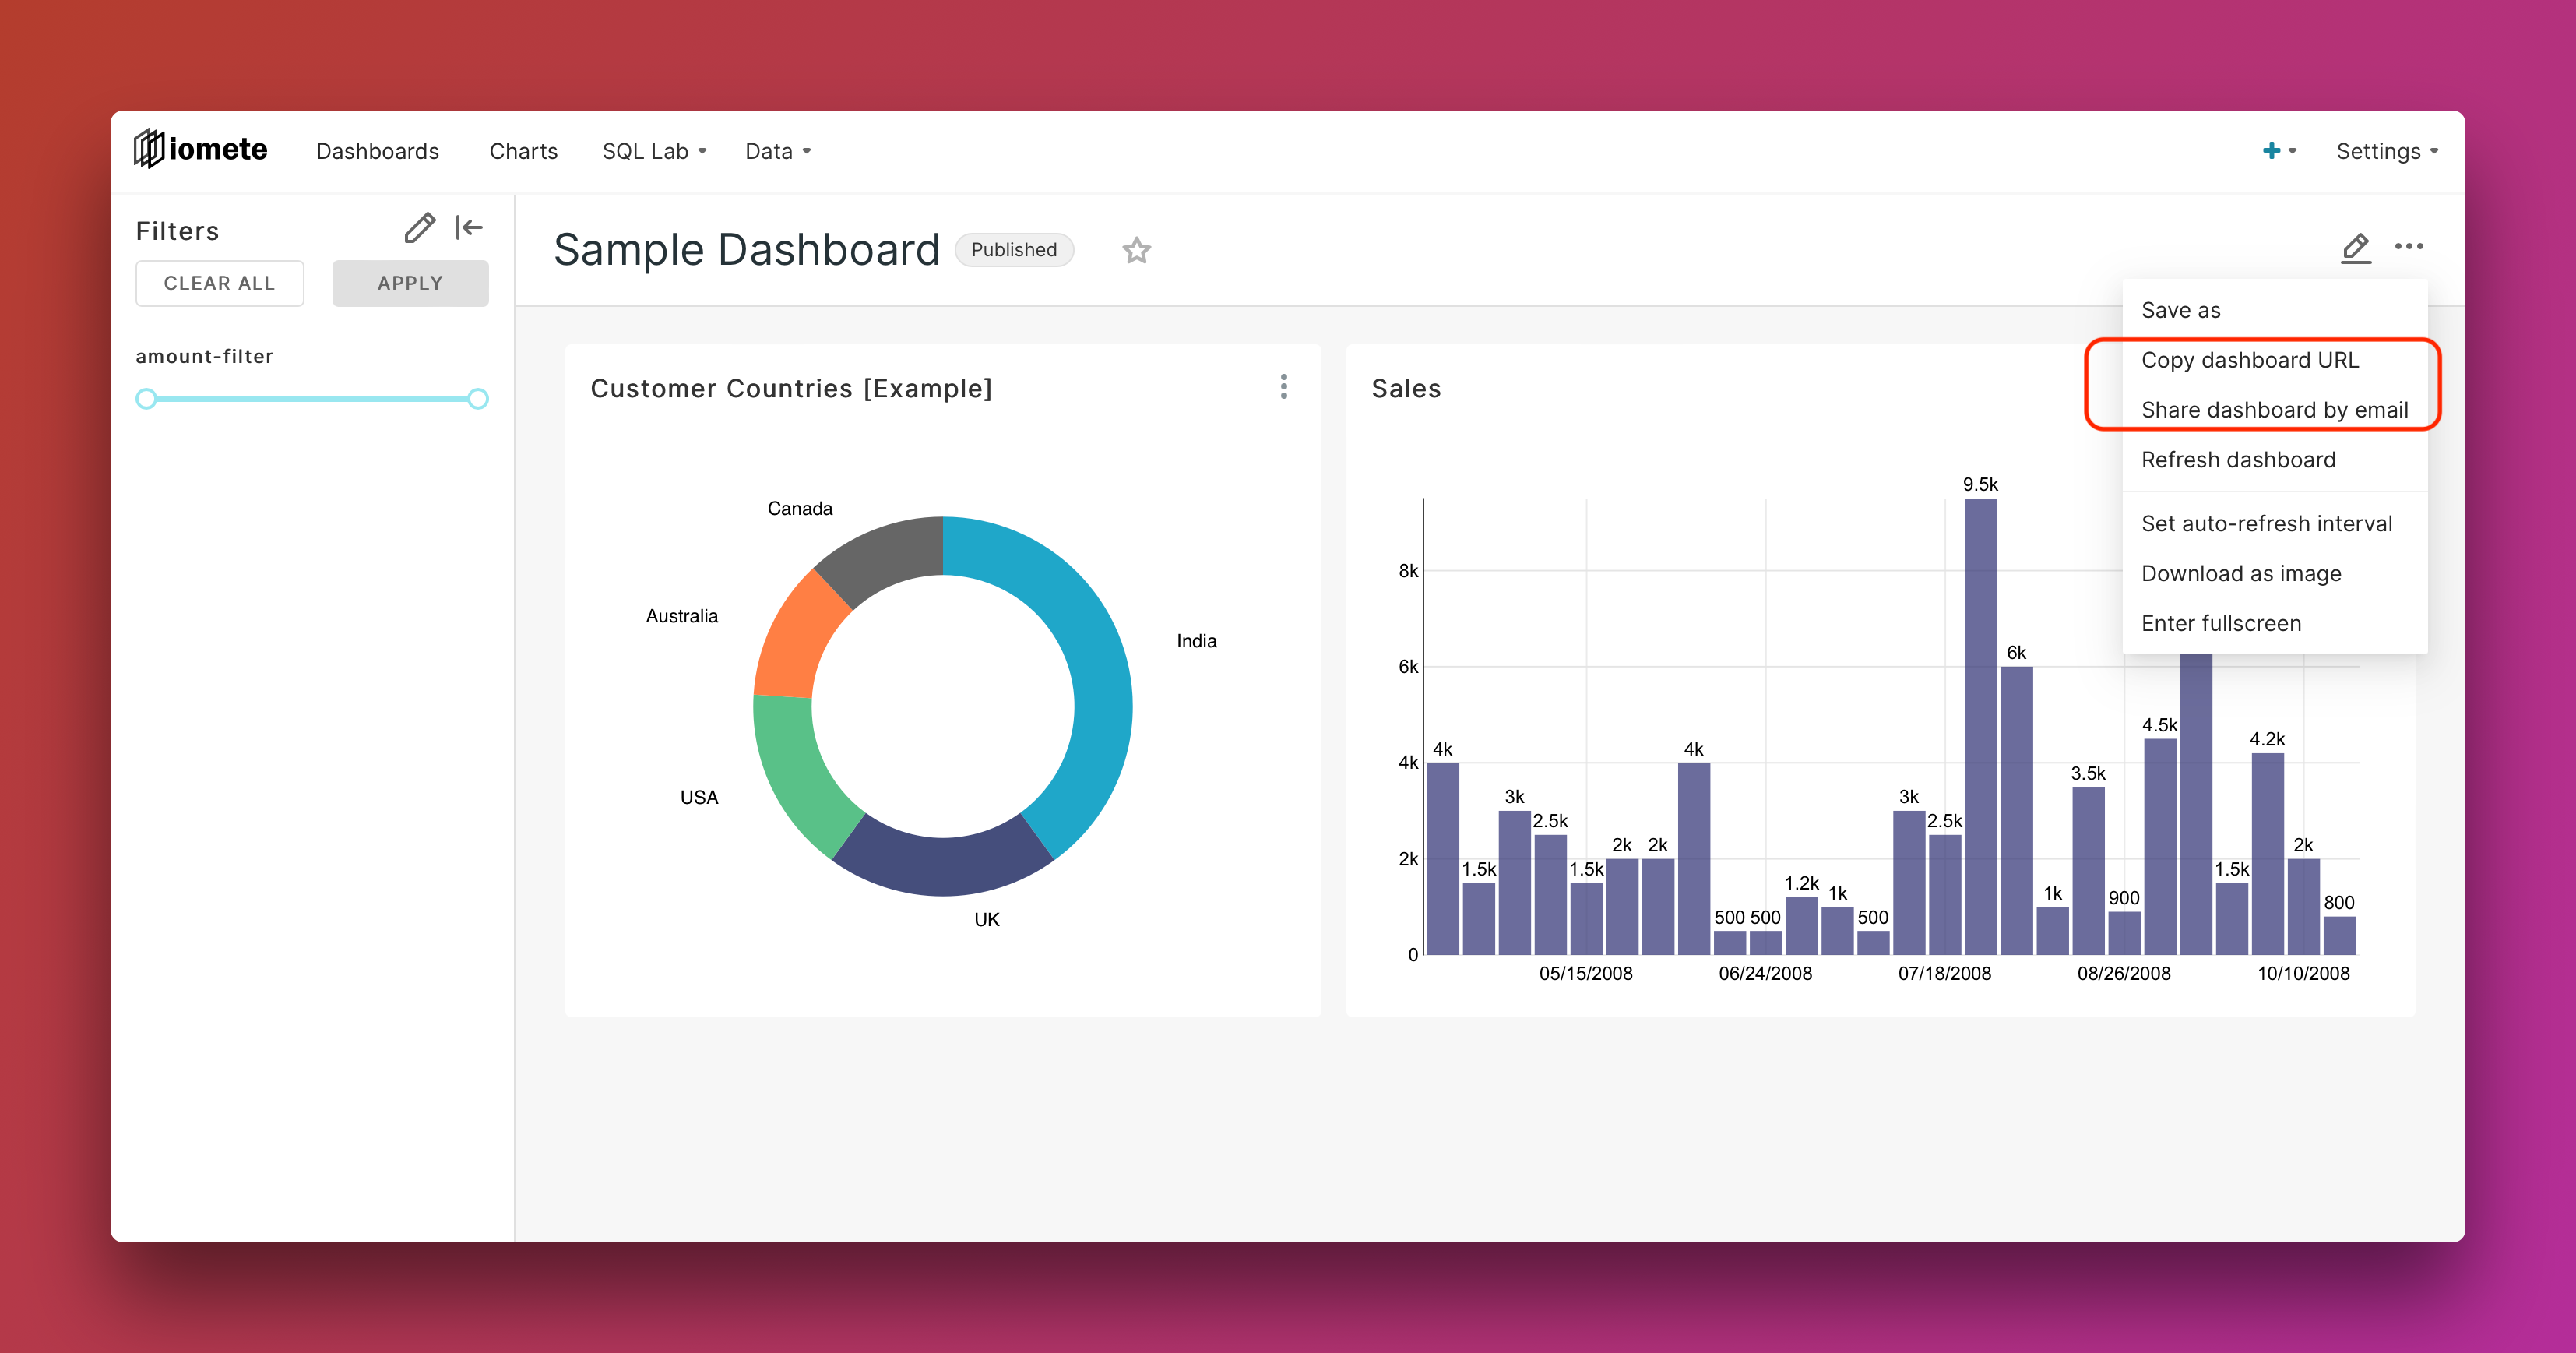Viewport: 2576px width, 1353px height.
Task: Select Copy dashboard URL
Action: click(x=2249, y=360)
